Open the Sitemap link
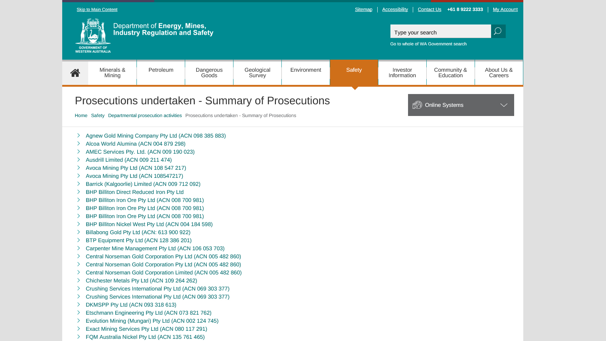 (x=363, y=10)
